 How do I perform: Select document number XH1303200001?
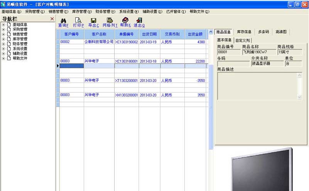pyautogui.click(x=127, y=95)
